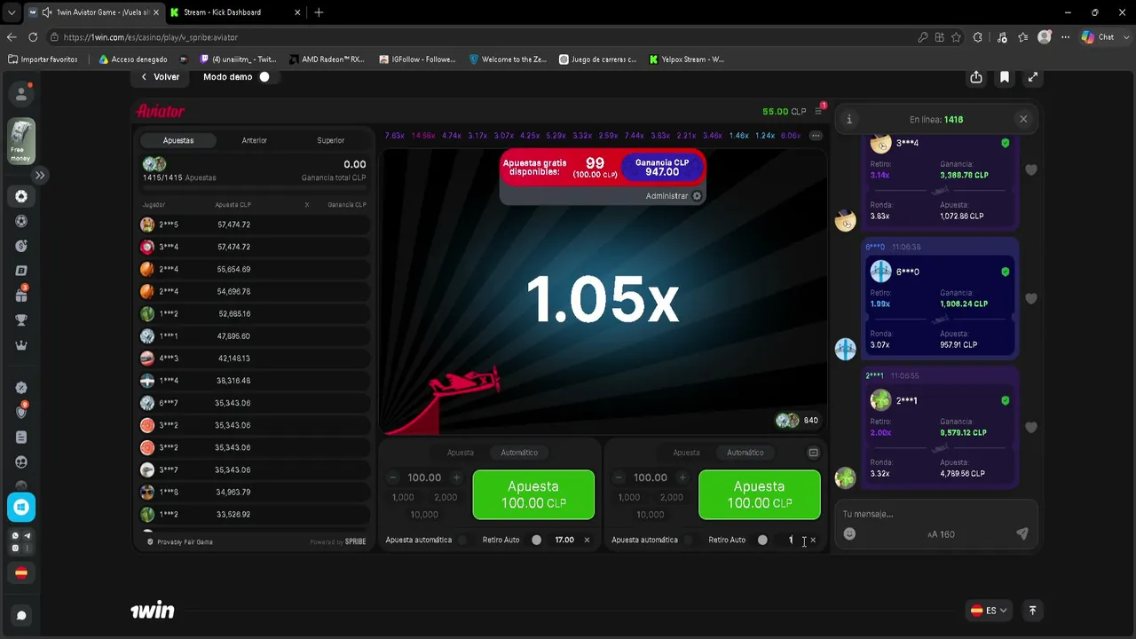Open the casino chip sidebar icon

point(21,197)
